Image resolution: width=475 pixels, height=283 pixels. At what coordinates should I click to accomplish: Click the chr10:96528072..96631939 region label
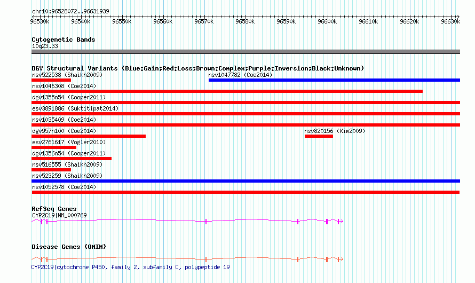[70, 12]
